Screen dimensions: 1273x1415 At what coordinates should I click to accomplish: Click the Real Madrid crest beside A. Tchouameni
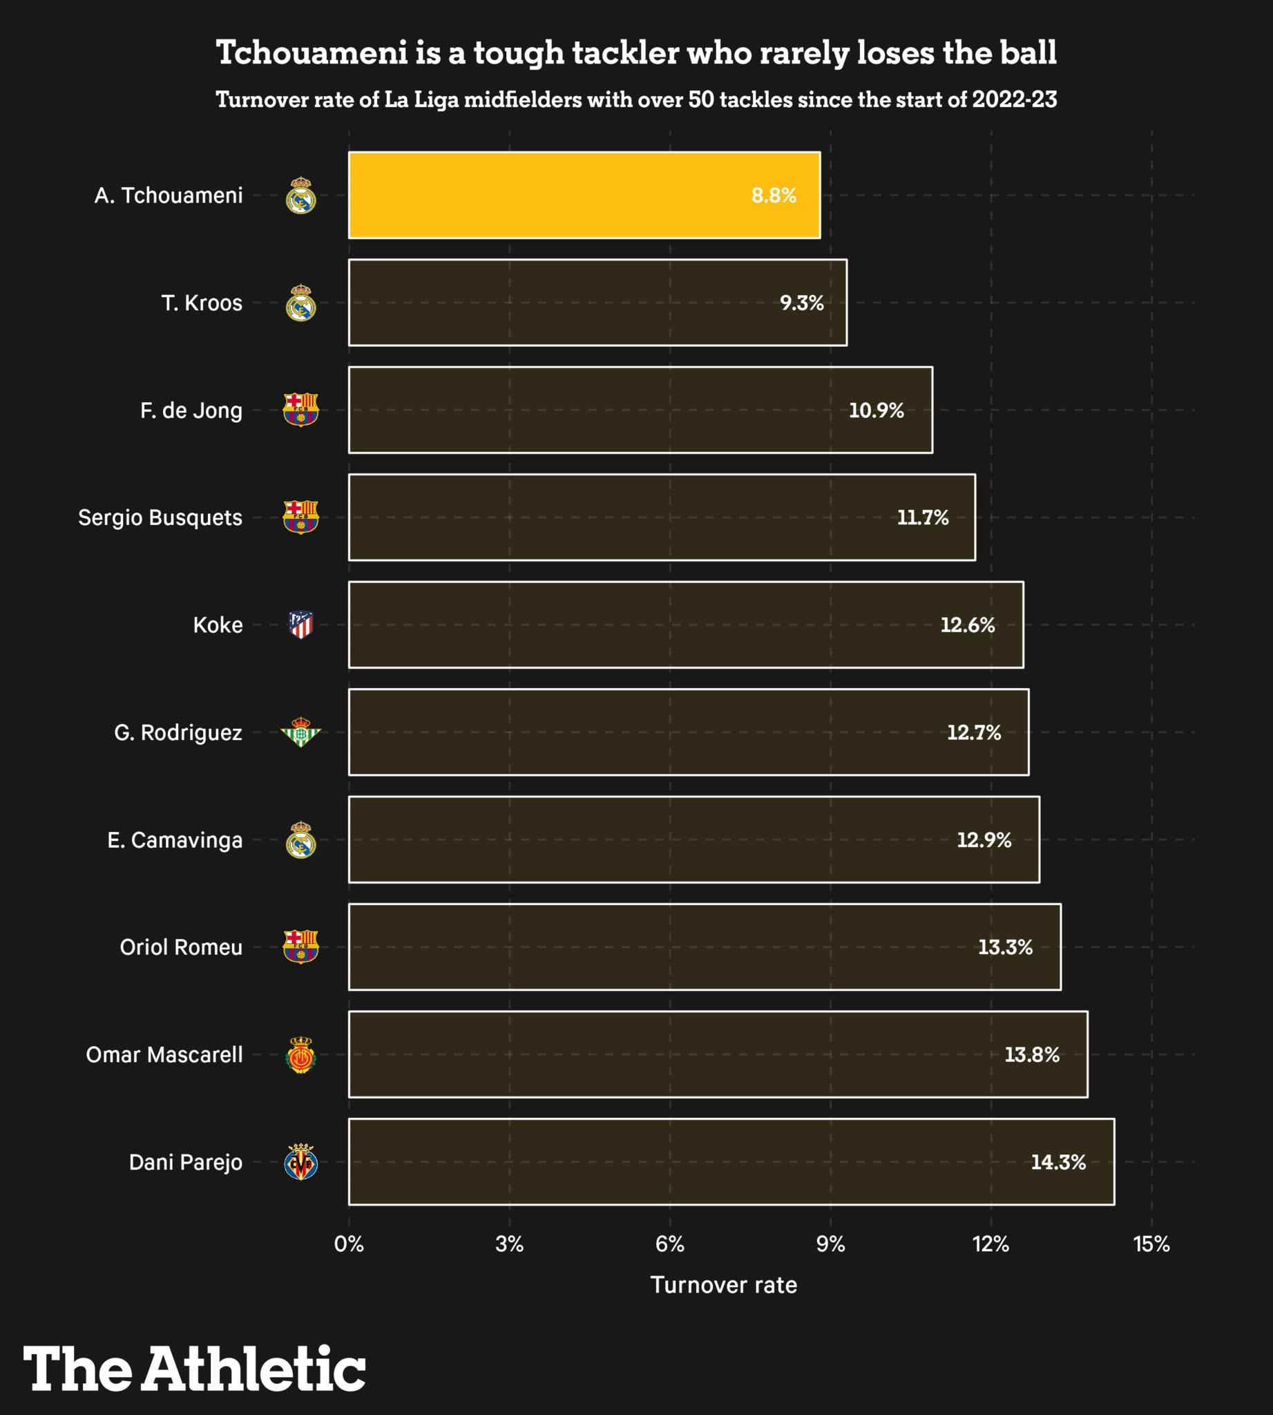coord(300,196)
